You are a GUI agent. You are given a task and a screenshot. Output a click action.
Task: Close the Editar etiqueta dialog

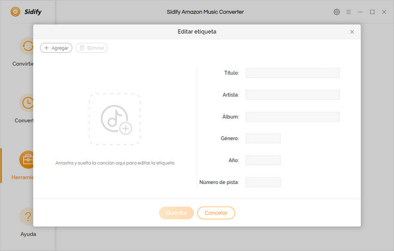(x=352, y=32)
